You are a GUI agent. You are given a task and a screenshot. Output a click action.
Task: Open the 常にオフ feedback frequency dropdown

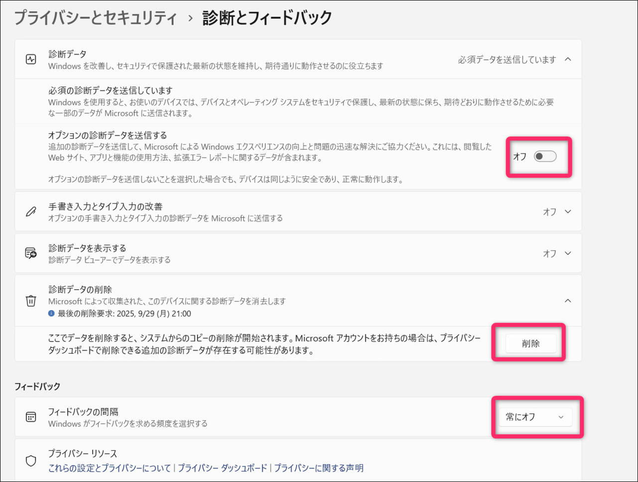coord(535,417)
